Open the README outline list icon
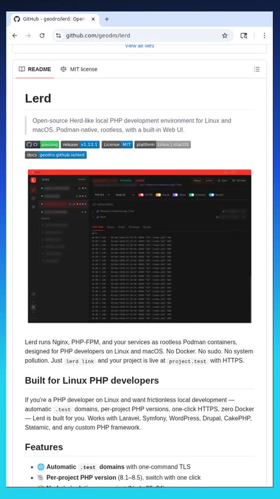 point(257,70)
